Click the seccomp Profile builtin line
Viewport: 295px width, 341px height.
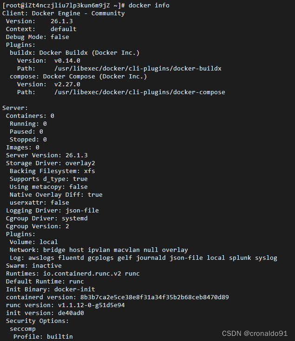click(43, 337)
